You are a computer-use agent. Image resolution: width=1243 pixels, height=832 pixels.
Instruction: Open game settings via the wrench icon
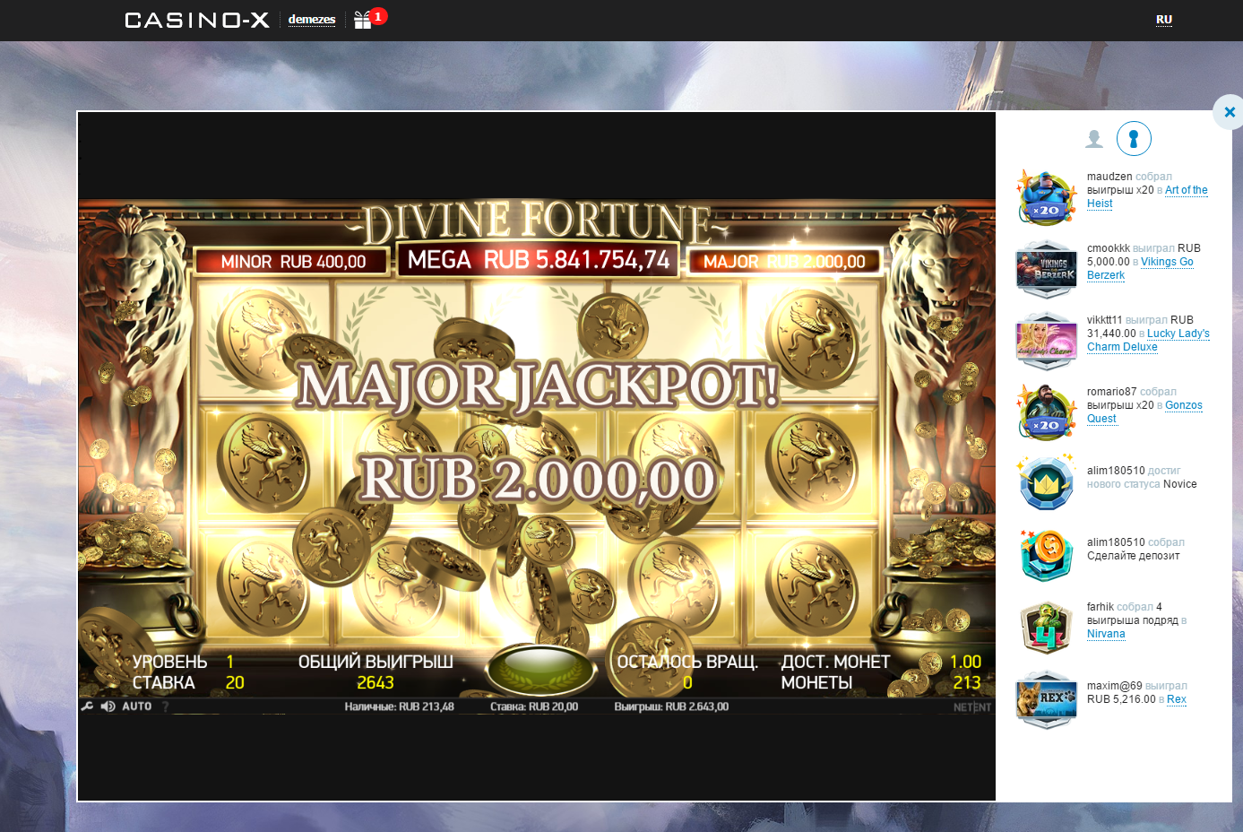click(x=88, y=706)
